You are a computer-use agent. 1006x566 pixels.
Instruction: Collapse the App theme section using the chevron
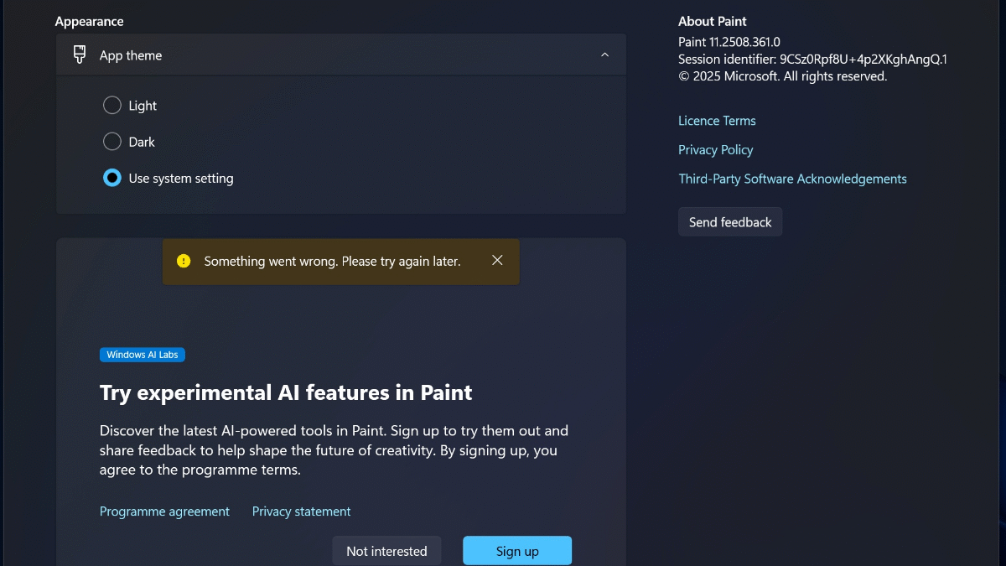click(x=604, y=55)
